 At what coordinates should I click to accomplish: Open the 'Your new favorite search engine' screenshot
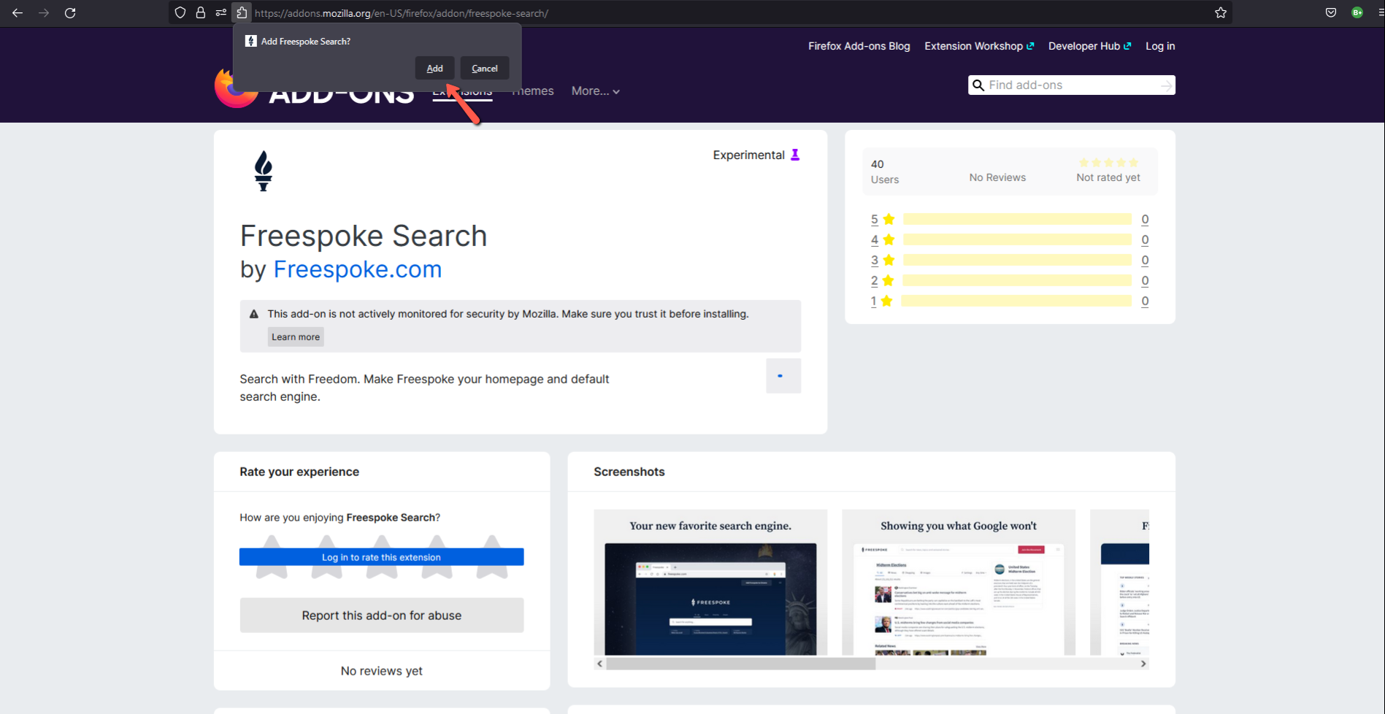pos(710,582)
